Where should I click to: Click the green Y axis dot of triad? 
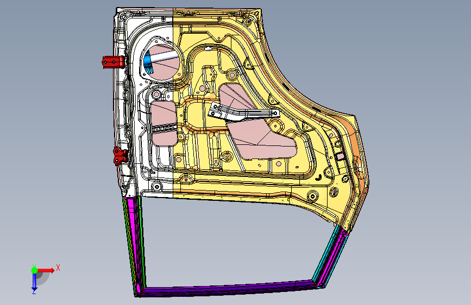click(35, 270)
